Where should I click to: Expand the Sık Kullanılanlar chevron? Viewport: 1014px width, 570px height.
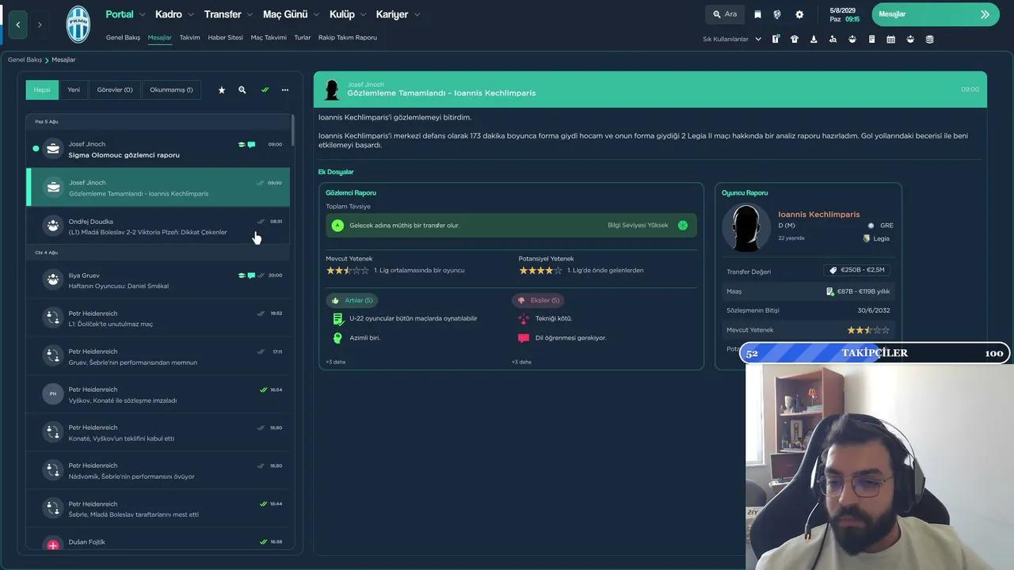(x=758, y=39)
